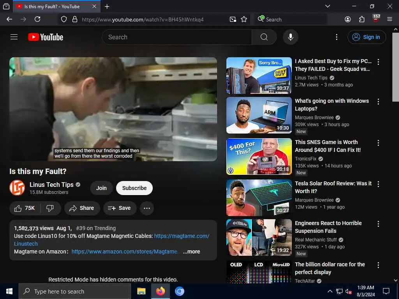Click the search magnifier button on YouTube
This screenshot has height=299, width=399.
point(264,37)
